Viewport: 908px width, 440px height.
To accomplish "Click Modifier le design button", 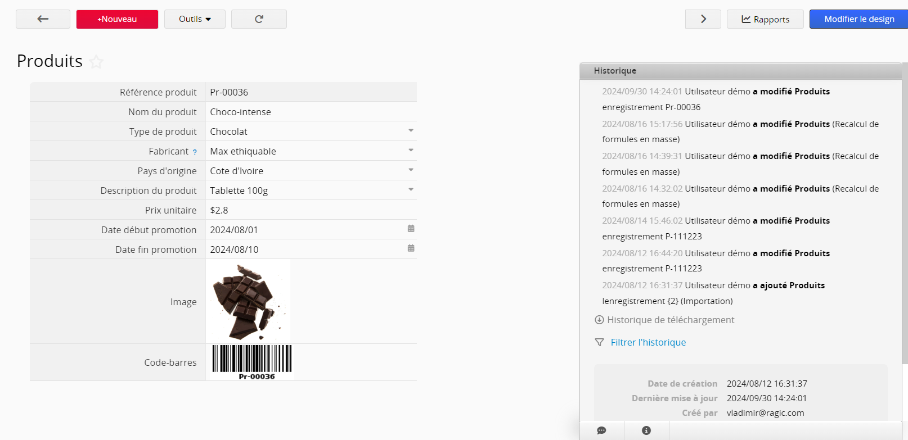I will click(x=858, y=19).
